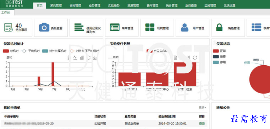The image size is (270, 129).
Task: Restore the 仪器机时统计 chart
Action: (x=88, y=58)
